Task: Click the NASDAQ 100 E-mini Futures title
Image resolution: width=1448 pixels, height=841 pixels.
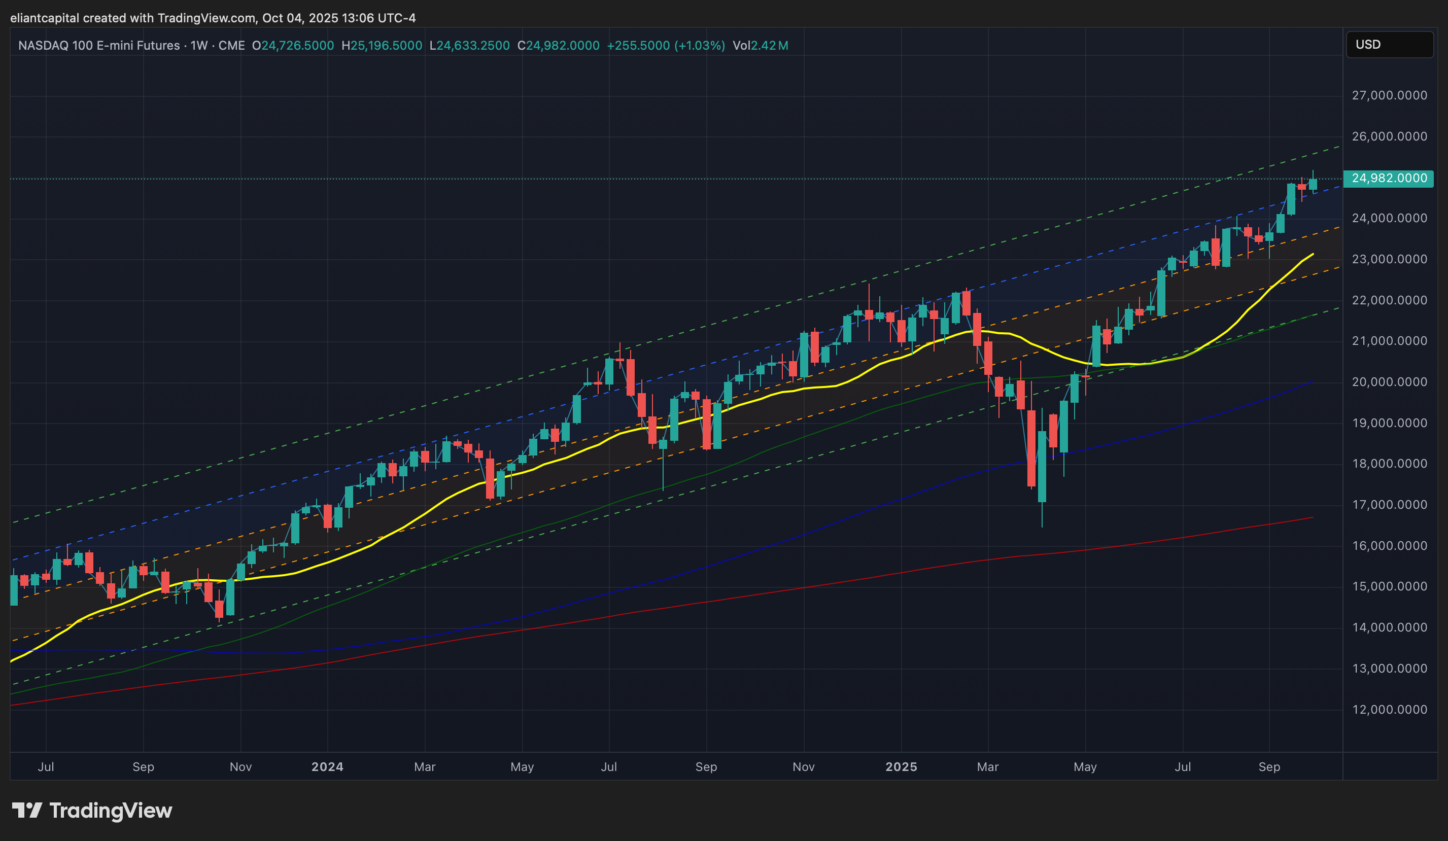Action: (99, 45)
